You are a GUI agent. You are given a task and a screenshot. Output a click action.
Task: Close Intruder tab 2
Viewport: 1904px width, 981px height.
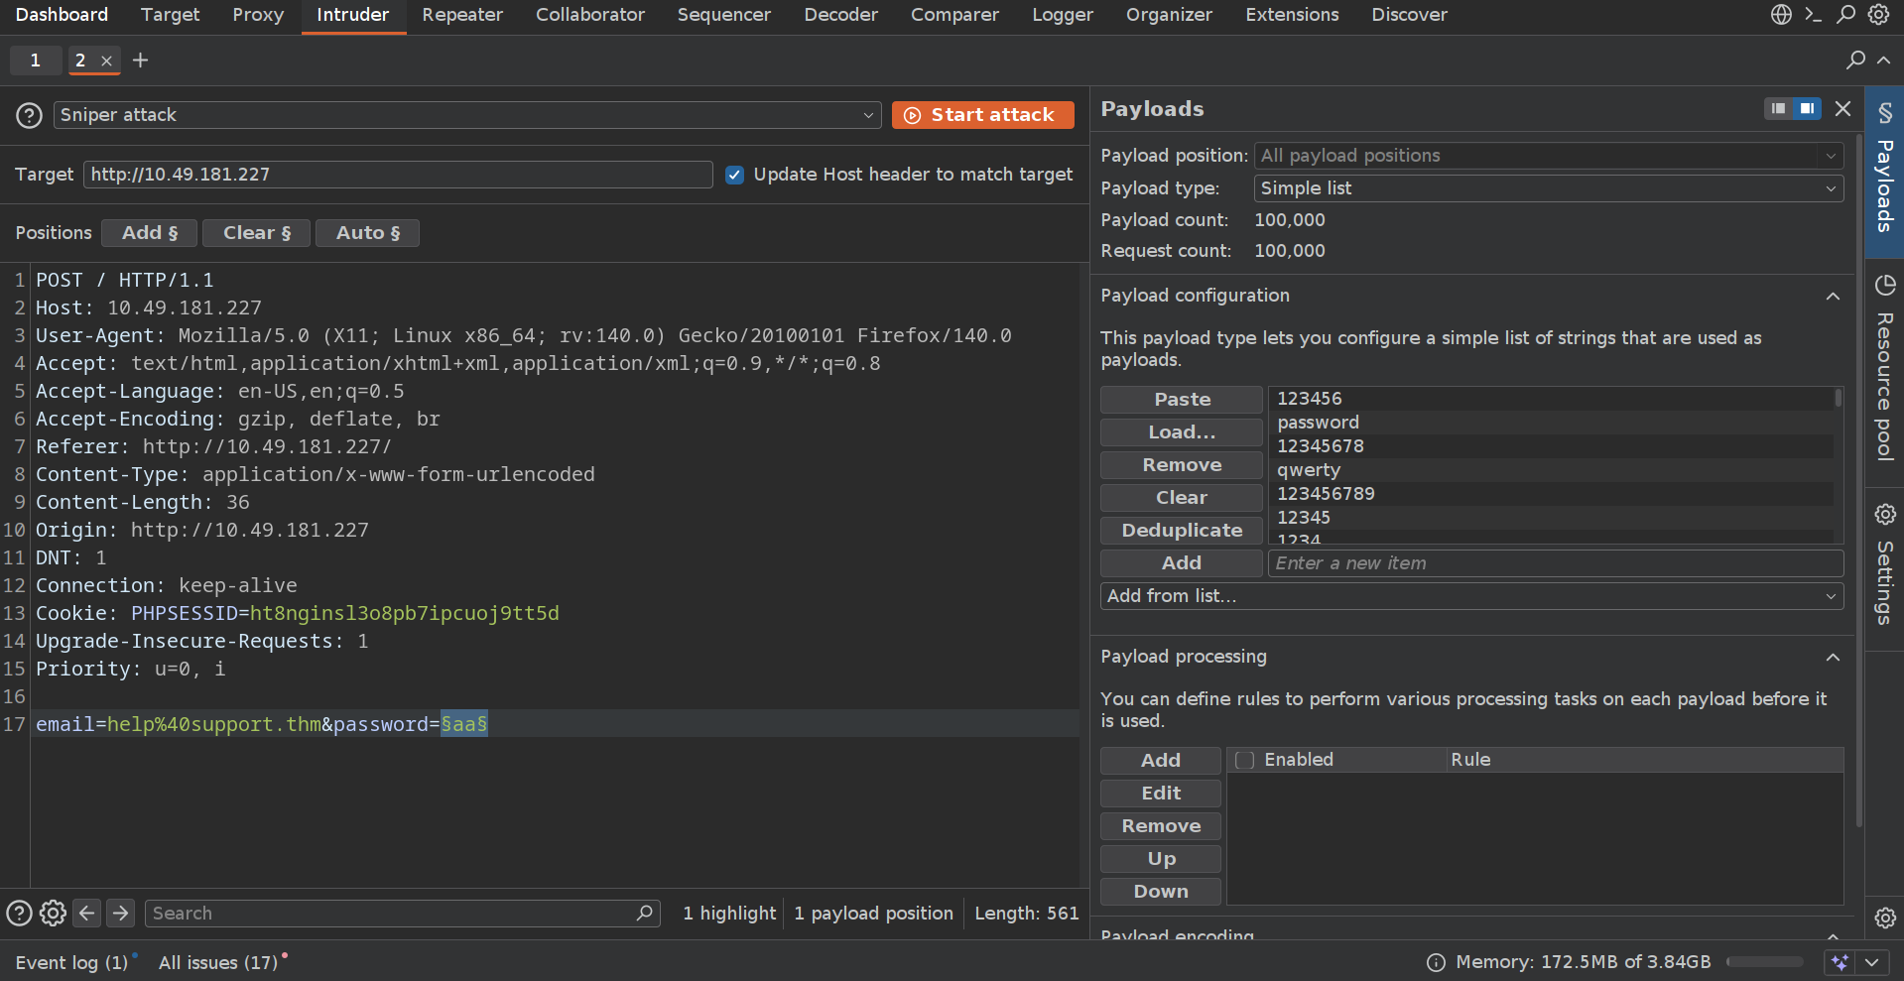coord(107,61)
